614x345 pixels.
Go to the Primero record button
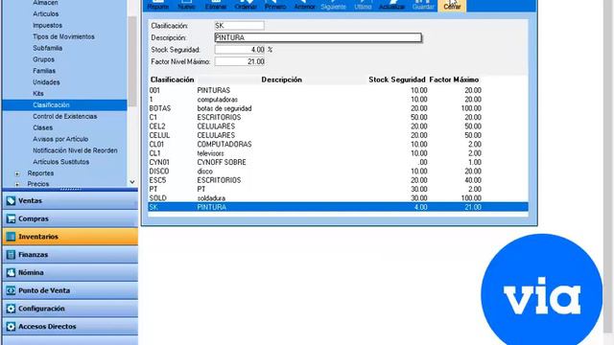(x=275, y=6)
